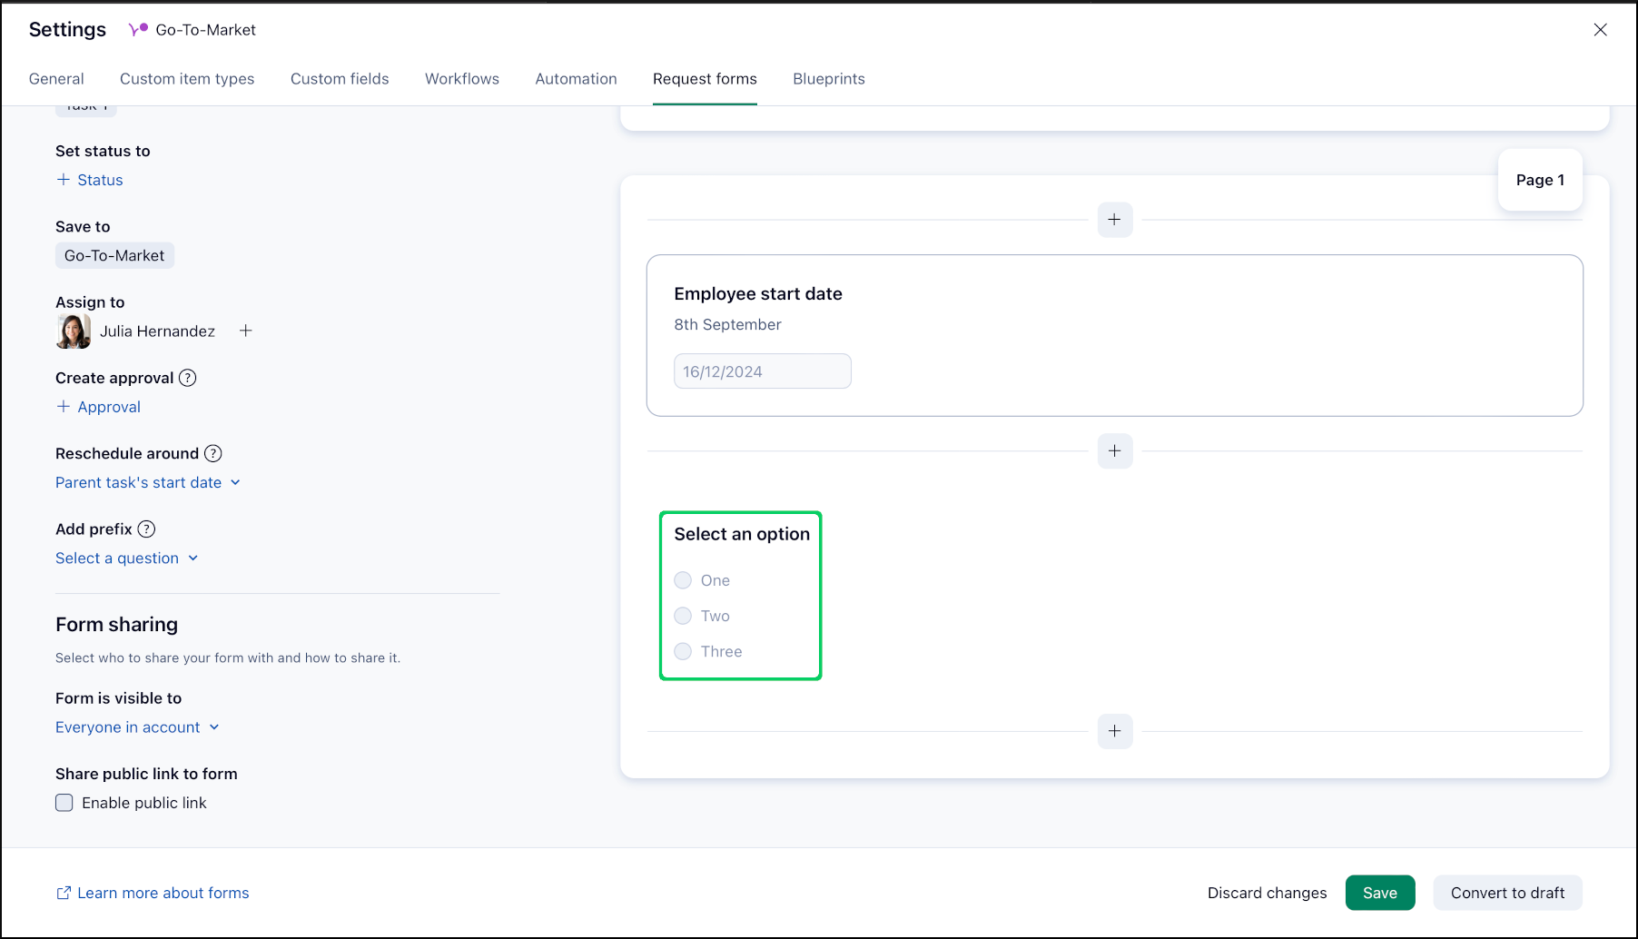The height and width of the screenshot is (939, 1638).
Task: Open the Reschedule around help icon
Action: tap(213, 453)
